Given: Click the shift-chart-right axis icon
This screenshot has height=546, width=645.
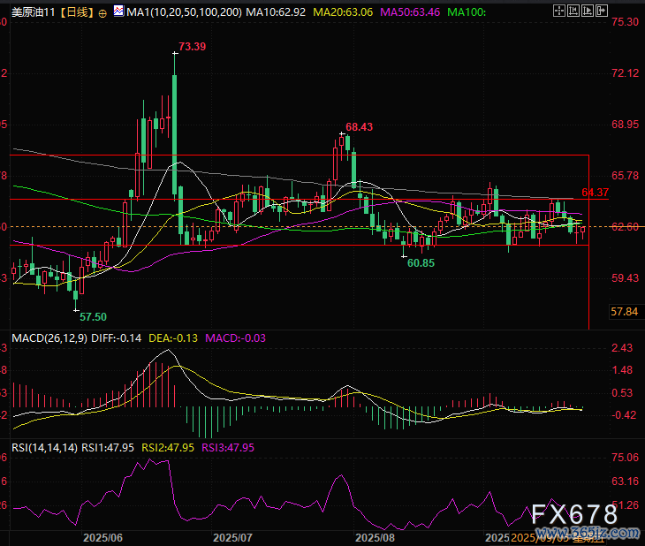Looking at the screenshot, I should [x=588, y=11].
